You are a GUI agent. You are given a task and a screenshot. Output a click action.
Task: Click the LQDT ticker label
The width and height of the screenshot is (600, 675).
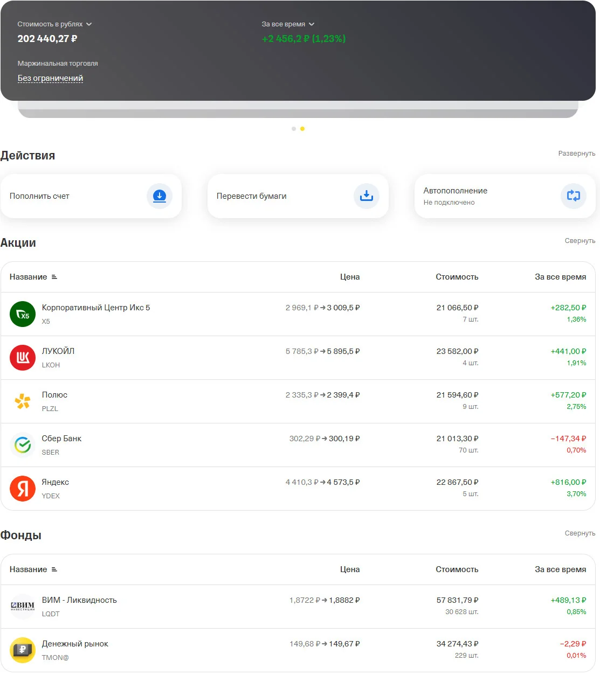click(x=51, y=614)
